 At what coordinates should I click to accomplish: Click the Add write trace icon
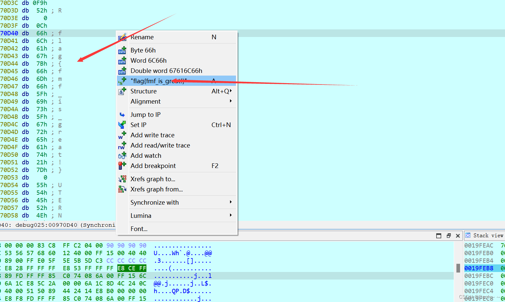122,135
